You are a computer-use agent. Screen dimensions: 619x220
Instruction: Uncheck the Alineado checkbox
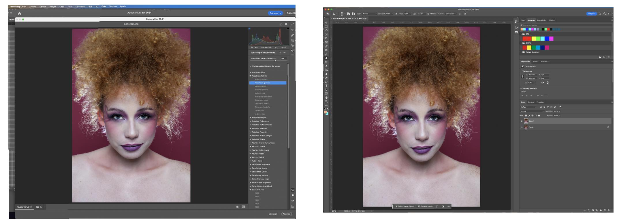click(x=428, y=14)
